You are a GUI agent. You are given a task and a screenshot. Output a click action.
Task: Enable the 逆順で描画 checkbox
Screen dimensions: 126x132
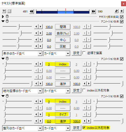coord(84,53)
